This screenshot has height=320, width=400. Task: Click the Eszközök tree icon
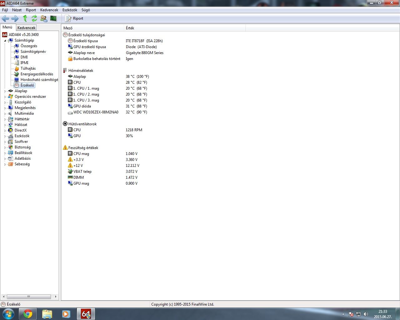11,136
